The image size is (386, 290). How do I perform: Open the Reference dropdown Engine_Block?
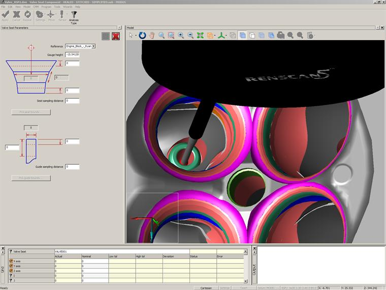pos(80,46)
